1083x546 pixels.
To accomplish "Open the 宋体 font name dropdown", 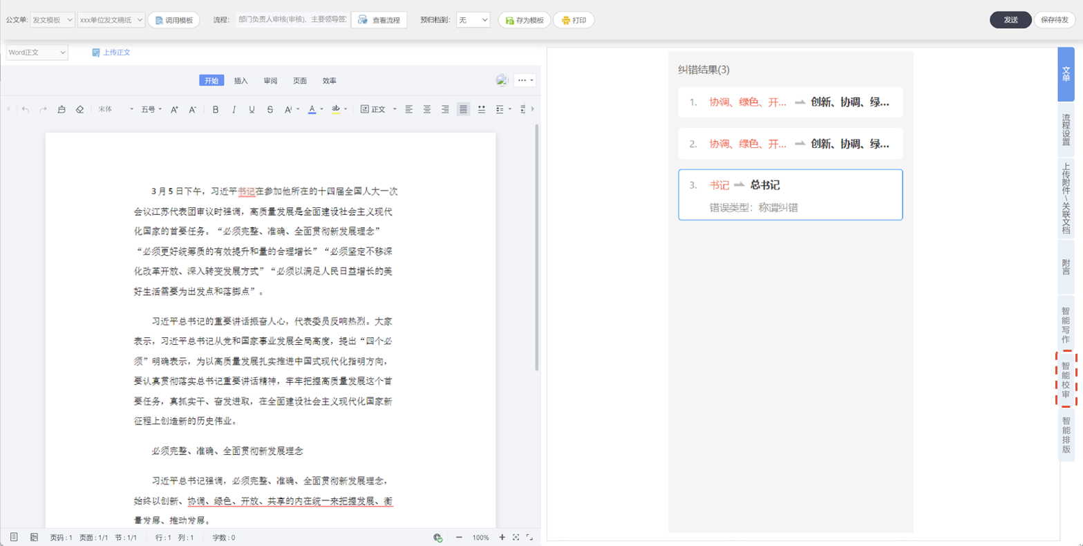I will tap(115, 109).
